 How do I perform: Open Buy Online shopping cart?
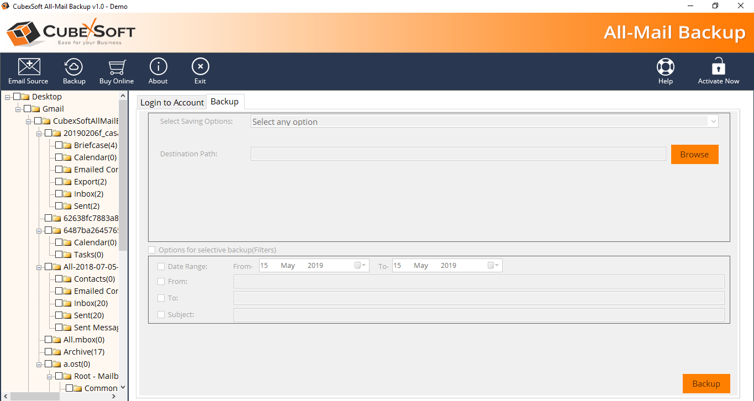pos(117,67)
